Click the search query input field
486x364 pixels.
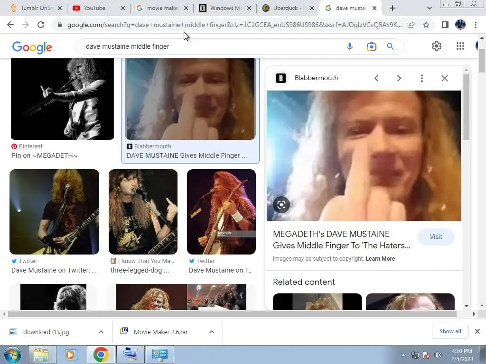211,46
